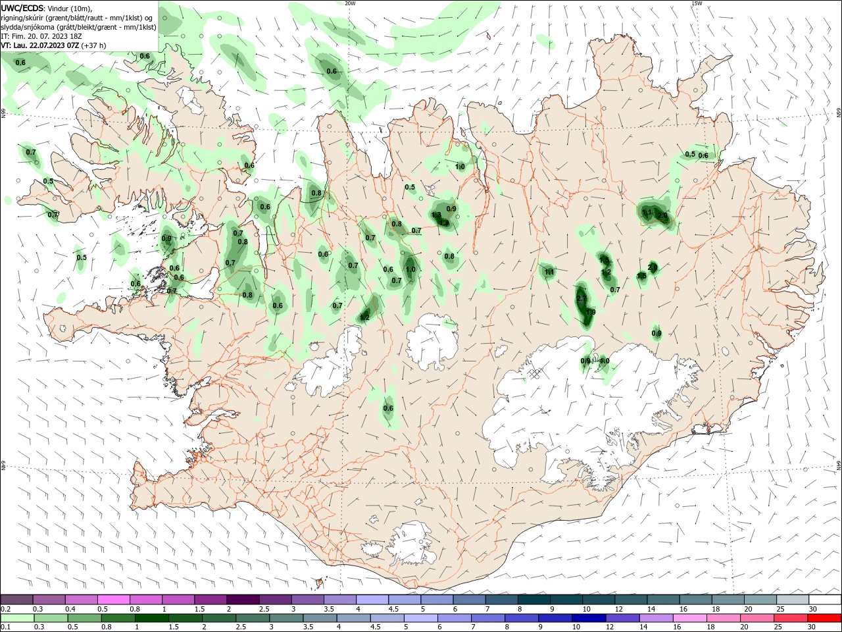Pick the darkest green swatch labeled 1
Screen dimensions: 842x632
point(153,618)
